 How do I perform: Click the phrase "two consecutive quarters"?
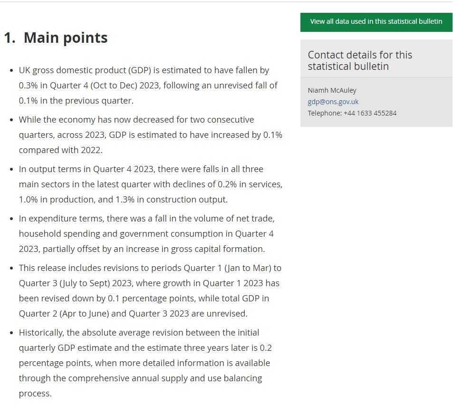click(x=209, y=120)
